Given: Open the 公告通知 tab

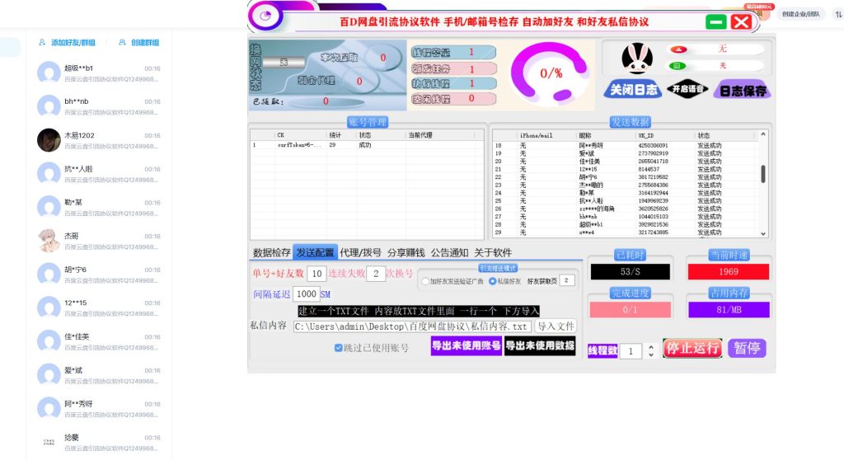Looking at the screenshot, I should pos(449,252).
